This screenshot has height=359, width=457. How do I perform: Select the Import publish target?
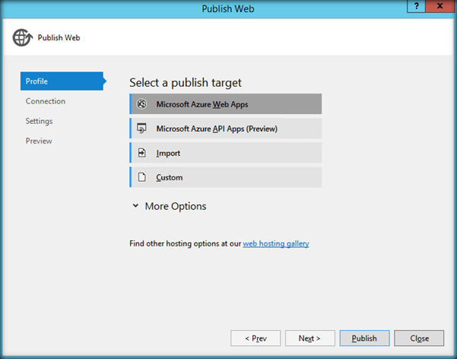(226, 153)
